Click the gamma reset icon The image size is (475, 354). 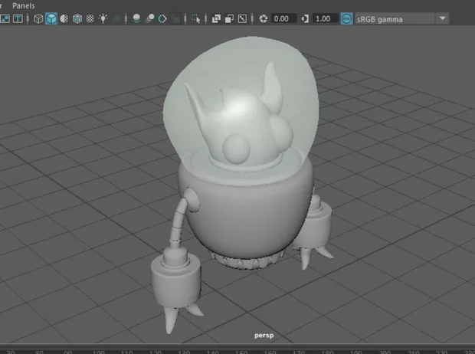point(306,18)
